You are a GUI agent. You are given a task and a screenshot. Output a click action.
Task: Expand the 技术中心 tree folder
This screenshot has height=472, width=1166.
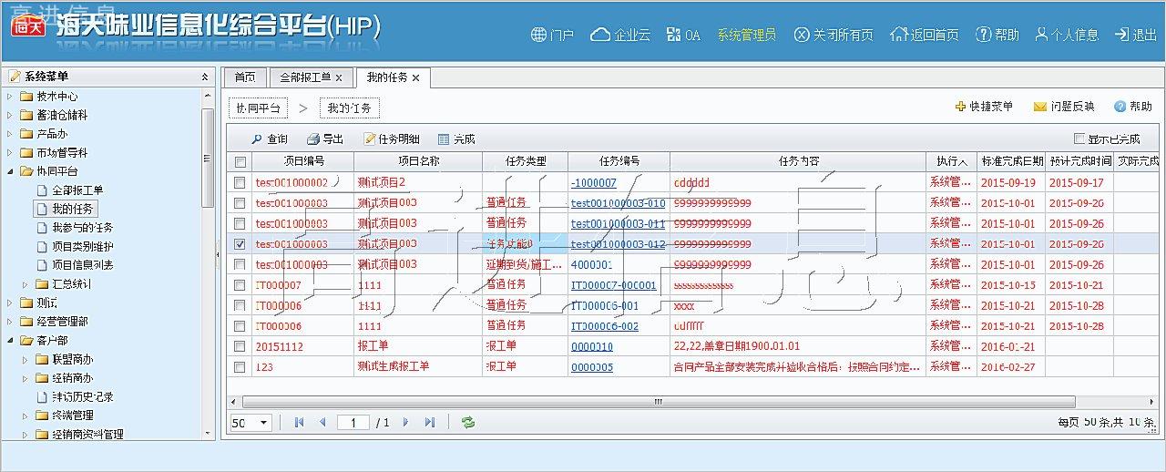pyautogui.click(x=10, y=97)
